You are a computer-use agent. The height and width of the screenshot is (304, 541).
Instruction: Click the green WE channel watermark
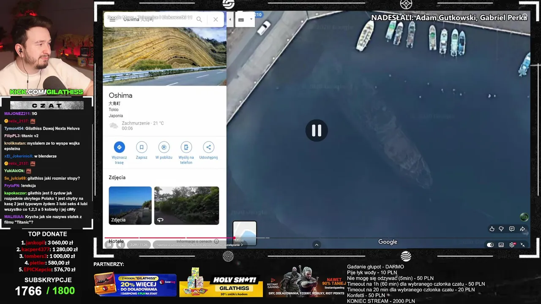point(524,217)
